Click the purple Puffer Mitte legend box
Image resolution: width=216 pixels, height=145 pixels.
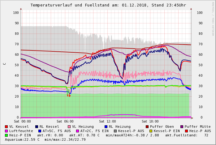[x=182, y=127]
